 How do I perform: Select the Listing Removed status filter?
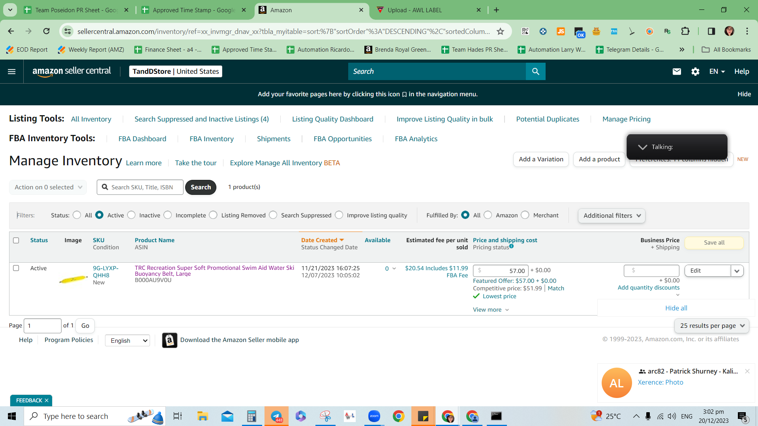[x=213, y=215]
